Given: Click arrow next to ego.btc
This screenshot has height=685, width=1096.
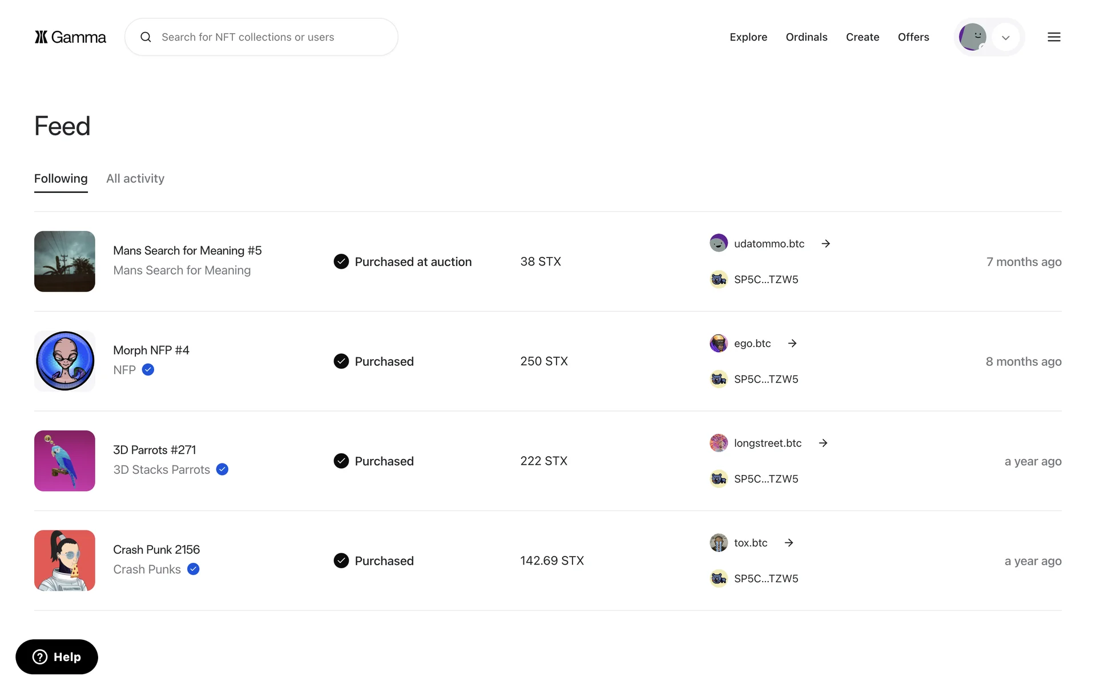Looking at the screenshot, I should click(792, 343).
